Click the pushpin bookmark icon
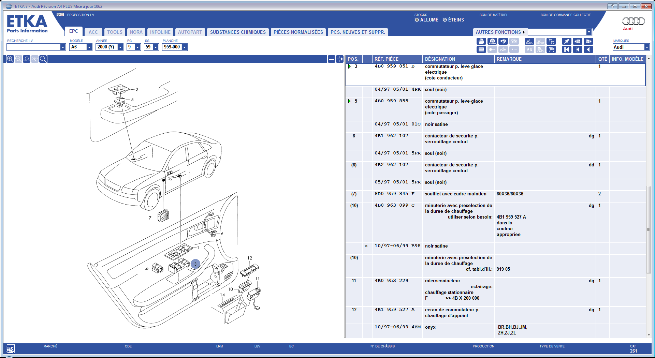This screenshot has width=655, height=358. click(x=566, y=41)
